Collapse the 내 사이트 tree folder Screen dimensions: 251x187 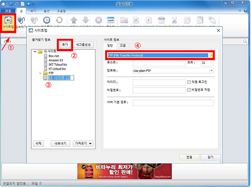tap(35, 52)
